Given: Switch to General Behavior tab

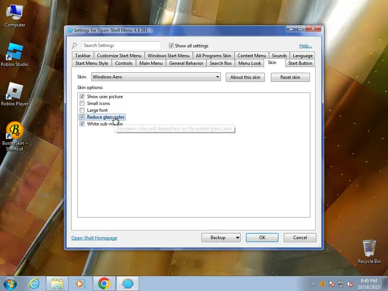Looking at the screenshot, I should [x=186, y=63].
